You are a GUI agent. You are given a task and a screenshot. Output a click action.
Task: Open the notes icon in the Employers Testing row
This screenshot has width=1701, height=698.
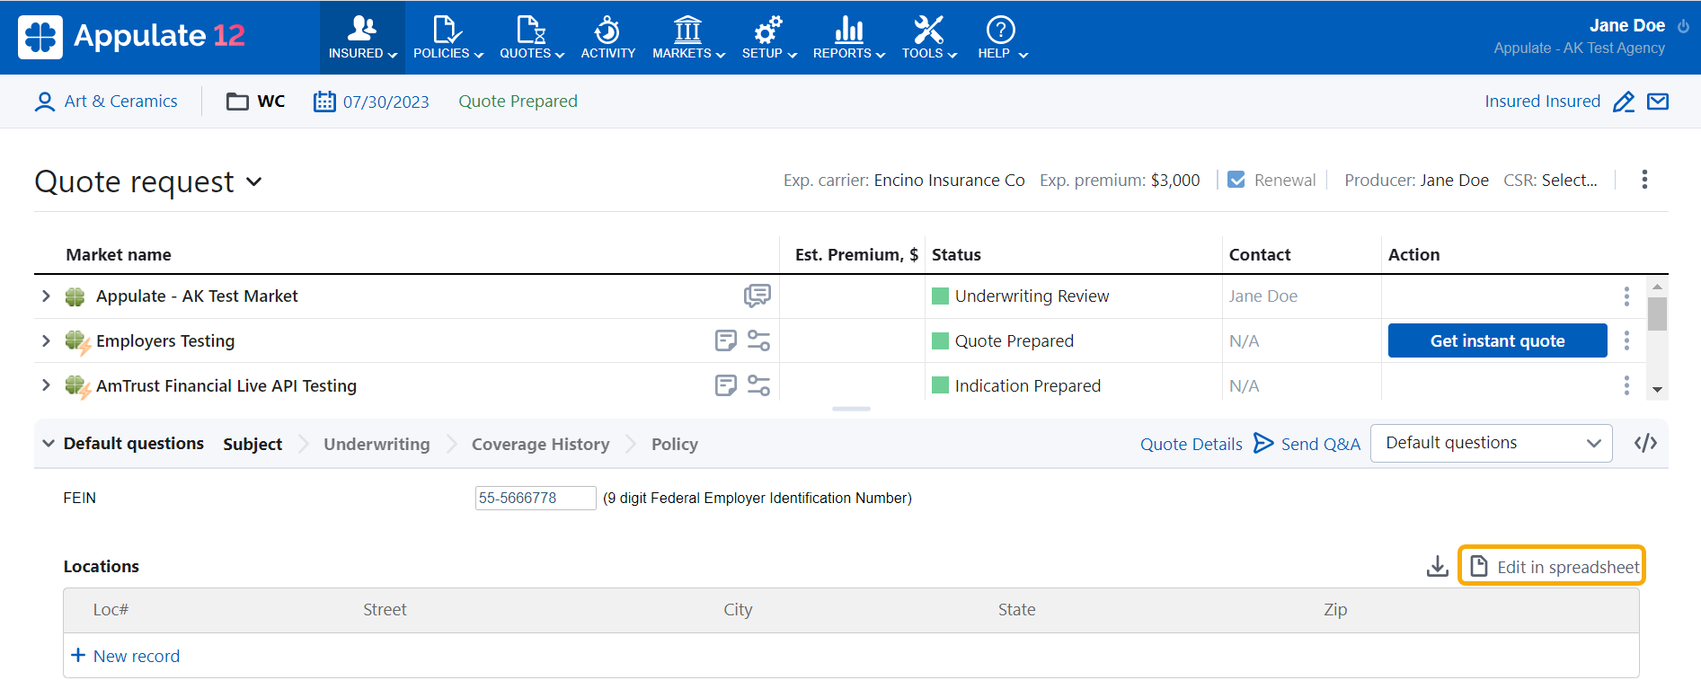[x=726, y=340]
